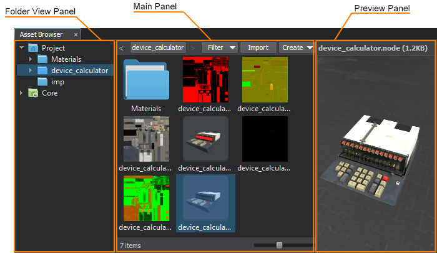Select the Core package icon
This screenshot has width=437, height=253.
pyautogui.click(x=33, y=93)
